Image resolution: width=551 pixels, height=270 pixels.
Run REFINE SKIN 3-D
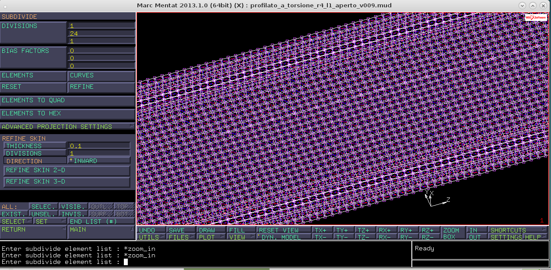67,182
